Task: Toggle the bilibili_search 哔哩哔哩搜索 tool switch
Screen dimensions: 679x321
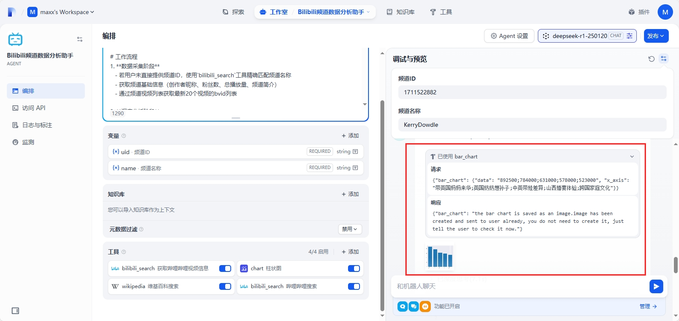Action: (x=354, y=286)
